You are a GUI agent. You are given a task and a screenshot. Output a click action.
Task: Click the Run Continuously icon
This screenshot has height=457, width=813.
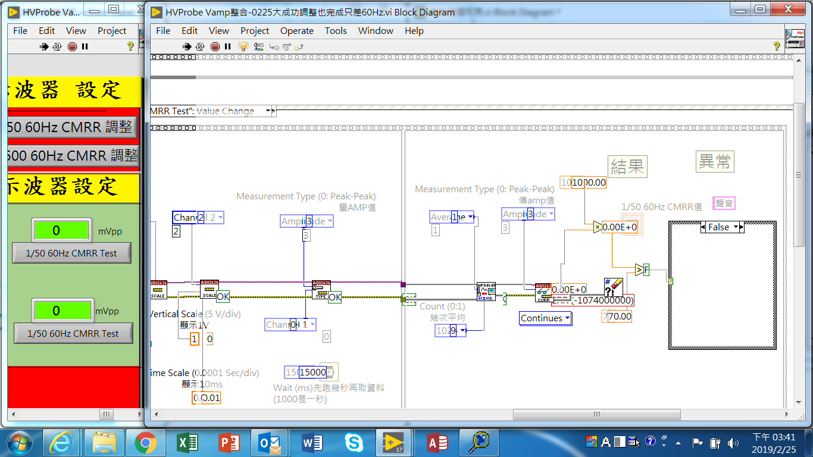pyautogui.click(x=200, y=46)
